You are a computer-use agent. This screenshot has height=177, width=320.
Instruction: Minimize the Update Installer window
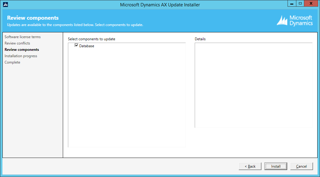(292, 4)
